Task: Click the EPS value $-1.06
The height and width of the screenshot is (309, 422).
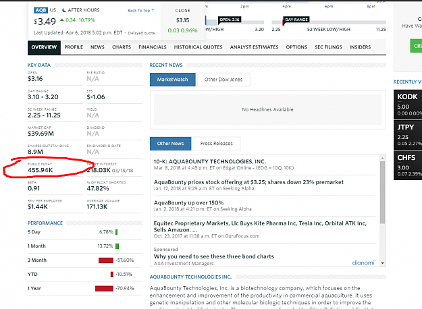Action: pos(96,97)
